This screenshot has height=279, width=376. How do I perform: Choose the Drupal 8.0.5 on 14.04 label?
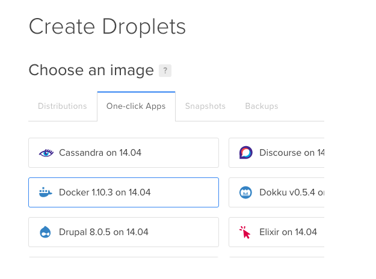click(x=103, y=232)
